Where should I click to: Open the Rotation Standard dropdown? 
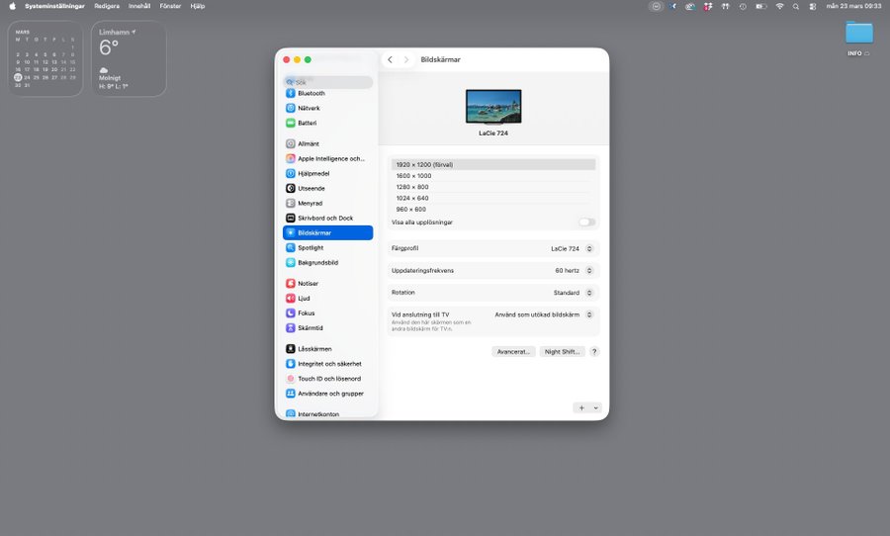point(574,293)
